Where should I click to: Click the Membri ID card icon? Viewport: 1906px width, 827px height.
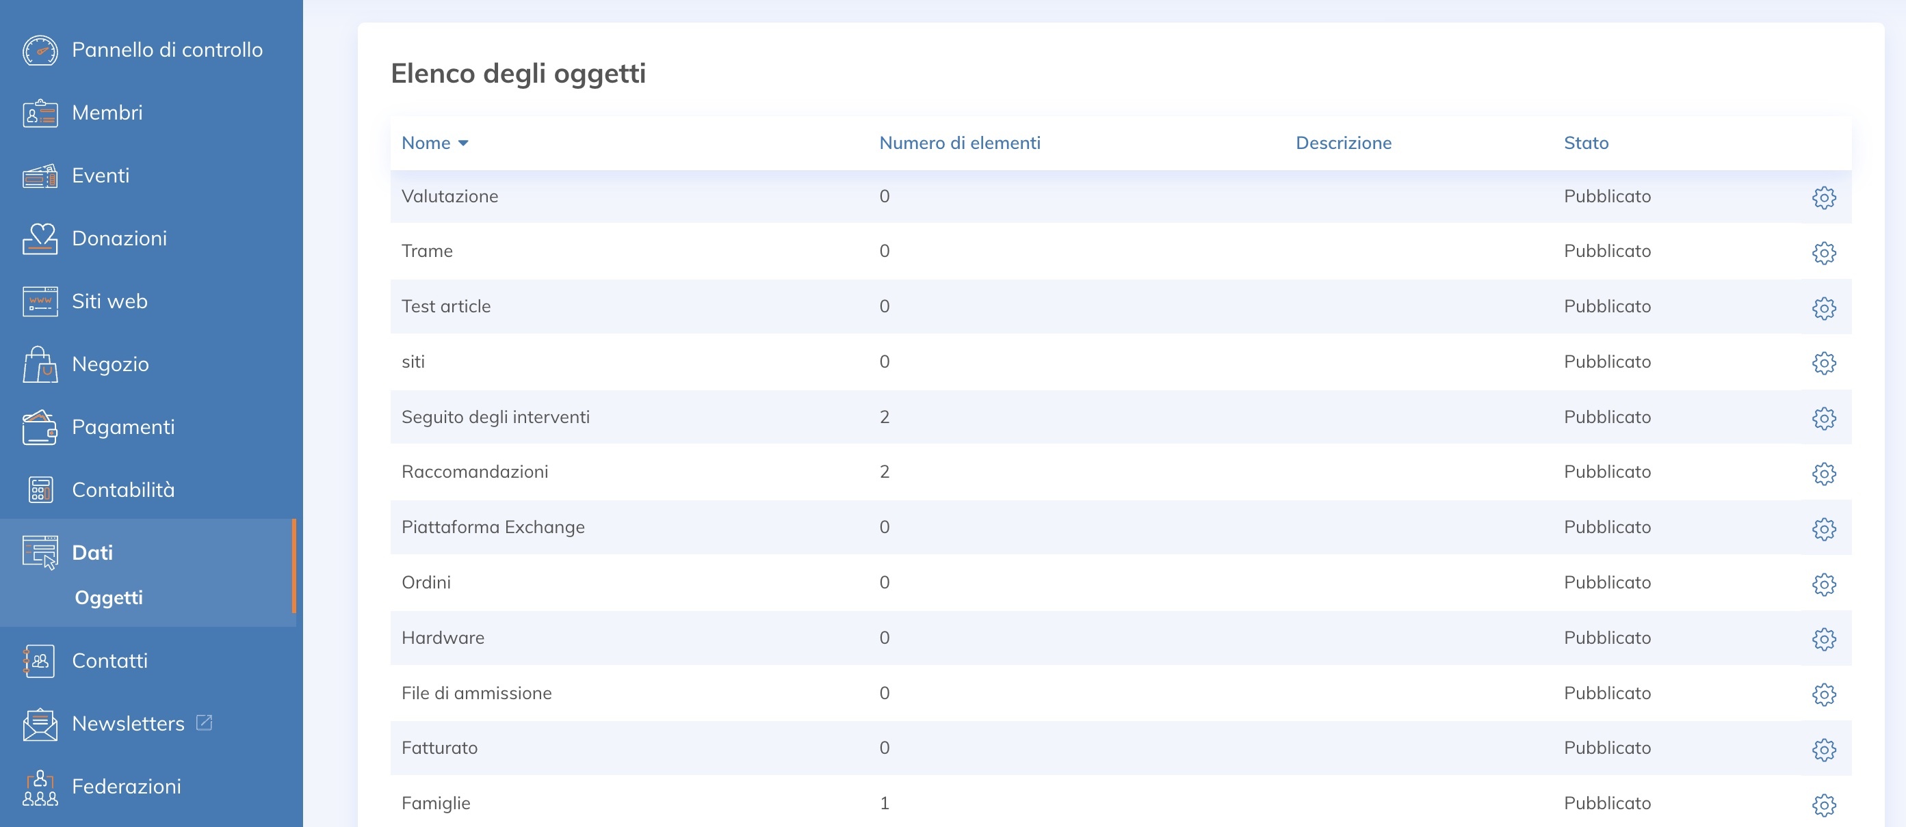(x=40, y=113)
